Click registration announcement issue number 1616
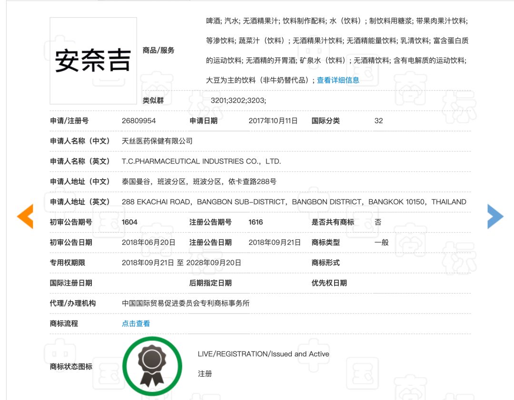This screenshot has height=400, width=514. pyautogui.click(x=256, y=222)
